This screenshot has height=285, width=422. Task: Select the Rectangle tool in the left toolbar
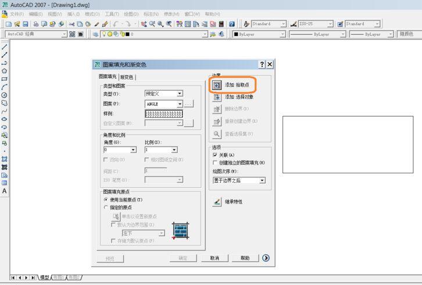pyautogui.click(x=5, y=79)
